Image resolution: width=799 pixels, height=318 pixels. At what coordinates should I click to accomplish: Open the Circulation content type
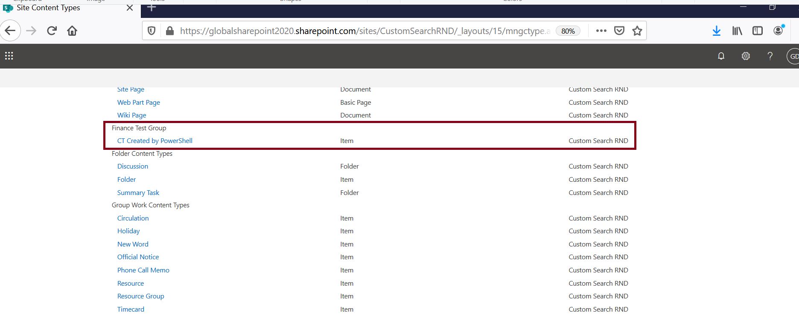pyautogui.click(x=133, y=218)
